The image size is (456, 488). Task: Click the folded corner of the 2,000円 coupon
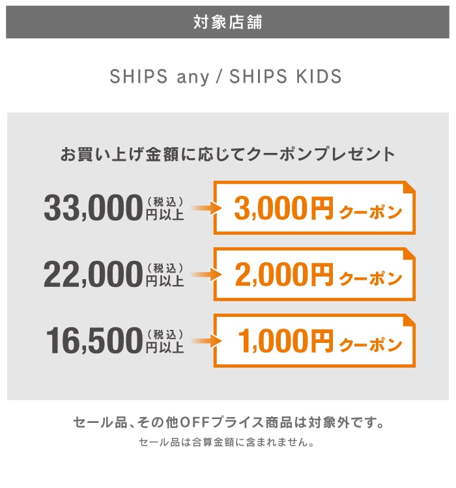[x=409, y=253]
